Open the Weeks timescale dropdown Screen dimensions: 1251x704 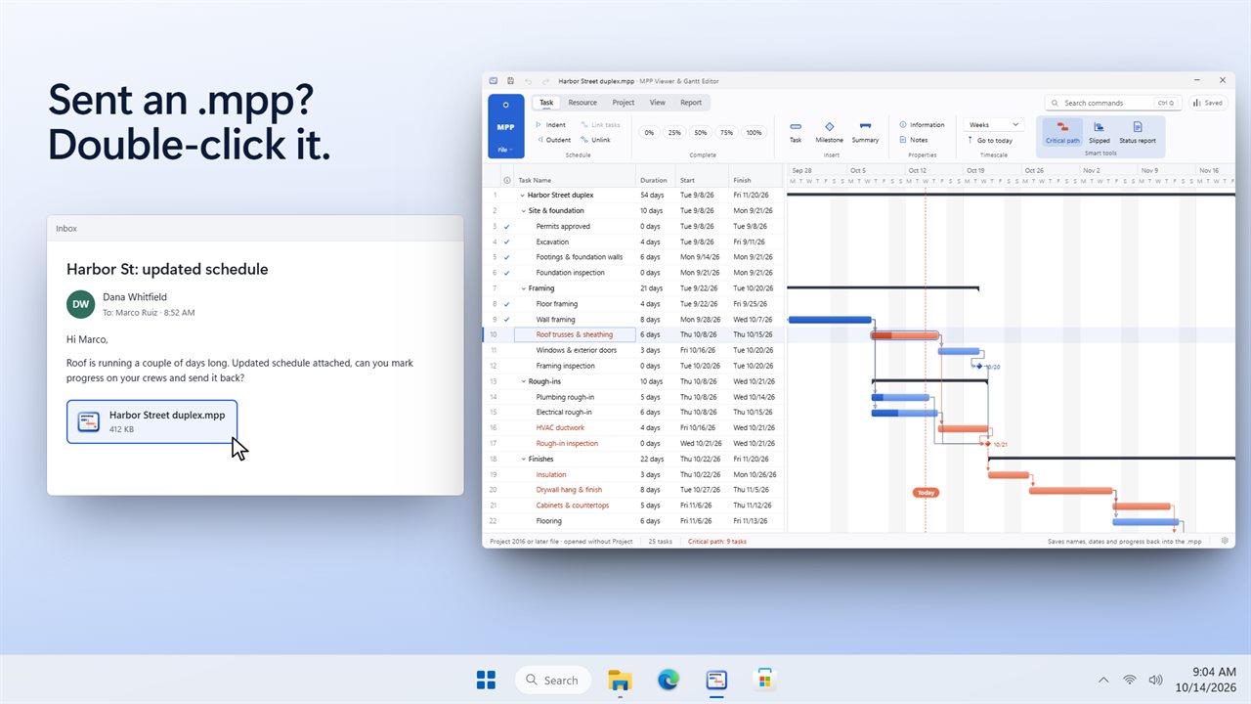click(x=994, y=125)
